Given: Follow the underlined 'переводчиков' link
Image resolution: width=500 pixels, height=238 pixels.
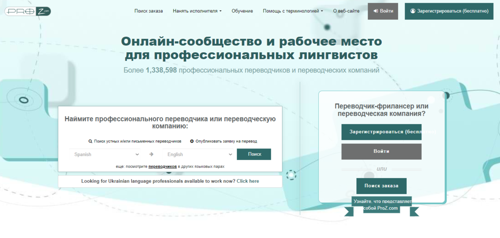Looking at the screenshot, I should click(162, 166).
